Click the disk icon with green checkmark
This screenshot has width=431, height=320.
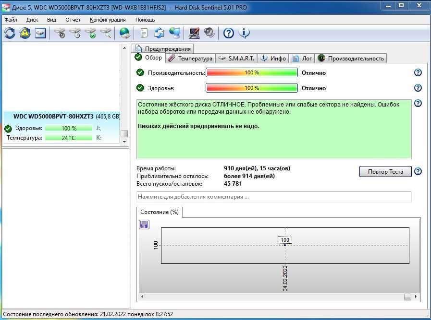[x=90, y=33]
